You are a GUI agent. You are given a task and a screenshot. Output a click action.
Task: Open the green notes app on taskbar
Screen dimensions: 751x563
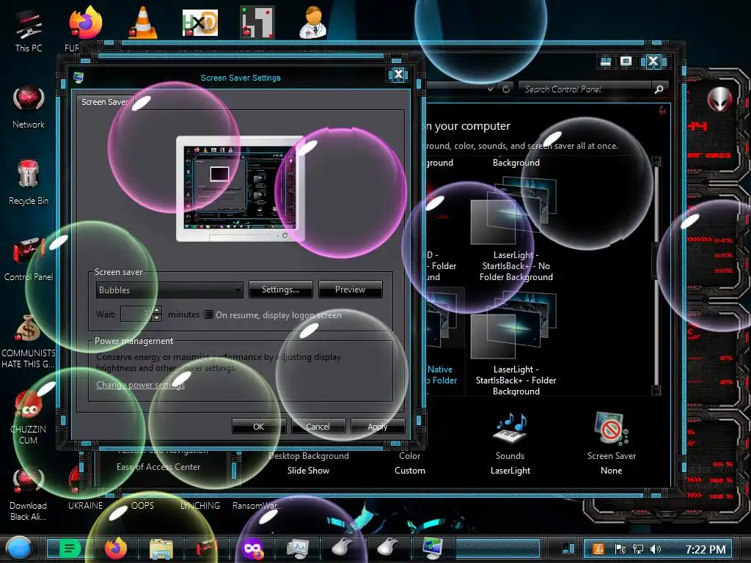click(70, 548)
